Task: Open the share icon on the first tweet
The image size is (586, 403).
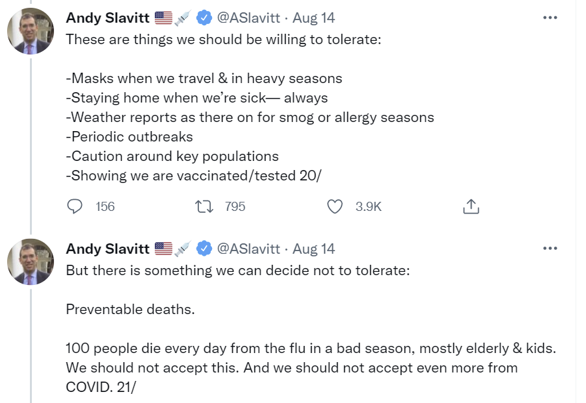Action: click(471, 206)
